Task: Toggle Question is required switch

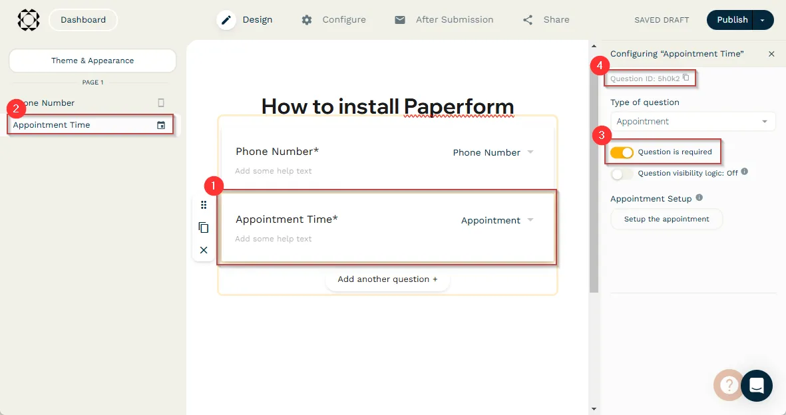Action: [622, 152]
